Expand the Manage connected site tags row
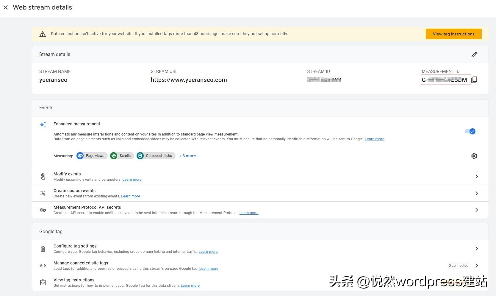Viewport: 496px width, 296px height. (x=477, y=265)
